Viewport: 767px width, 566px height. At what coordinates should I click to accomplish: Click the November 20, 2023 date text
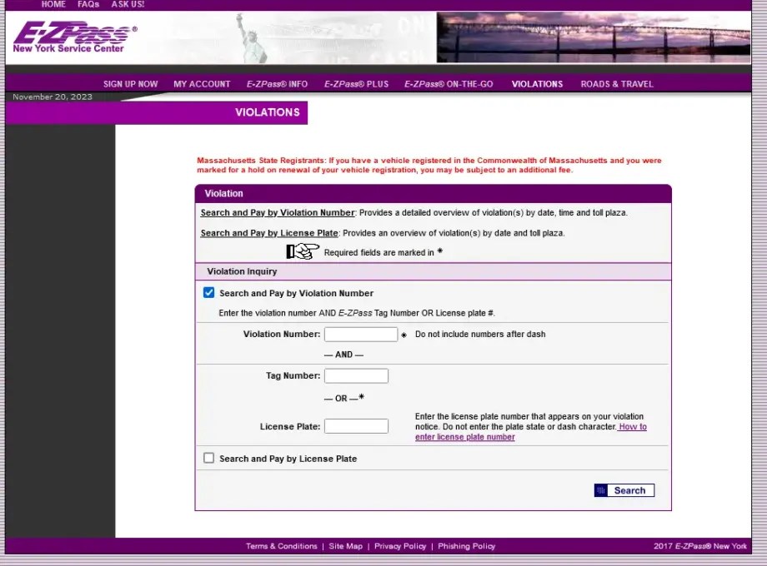tap(53, 97)
